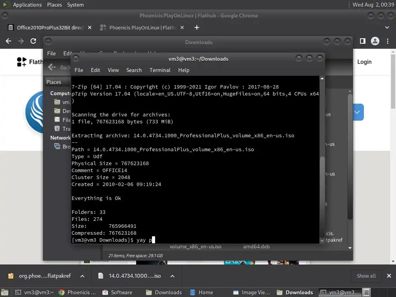Open the terminal Search menu
This screenshot has width=396, height=297.
(134, 70)
